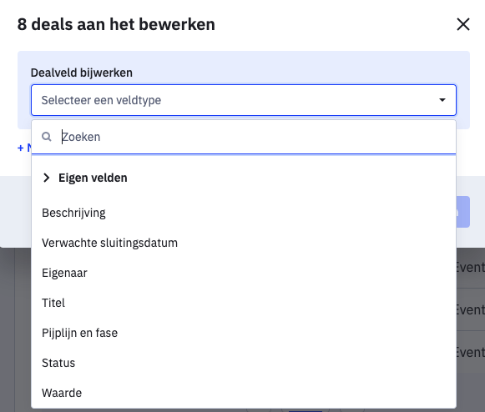The height and width of the screenshot is (412, 485).
Task: Select the Status option
Action: (x=244, y=363)
